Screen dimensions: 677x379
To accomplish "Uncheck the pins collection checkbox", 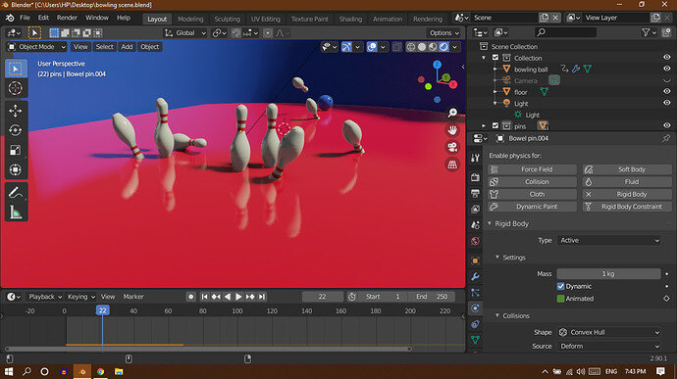I will point(495,126).
